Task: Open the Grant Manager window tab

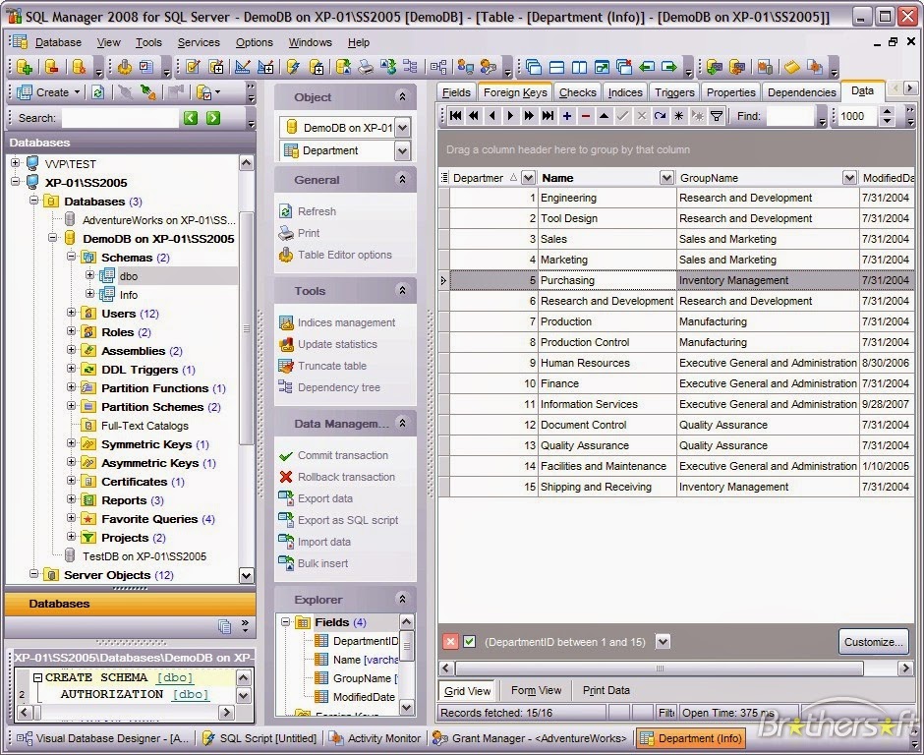Action: 530,738
